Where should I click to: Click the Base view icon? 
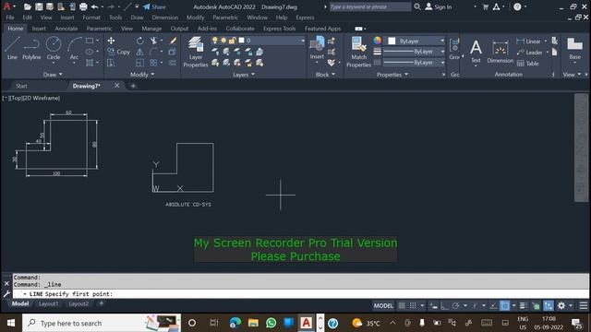(x=574, y=49)
